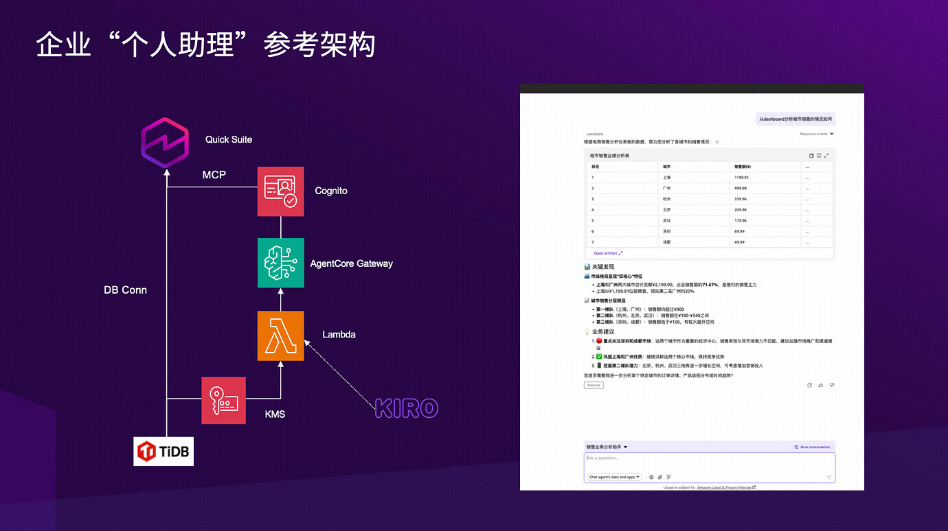The image size is (948, 531).
Task: Click the orange Lambda icon
Action: point(280,337)
